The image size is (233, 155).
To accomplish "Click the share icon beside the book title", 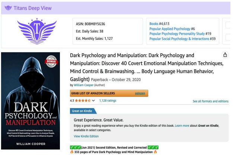I will (x=225, y=55).
